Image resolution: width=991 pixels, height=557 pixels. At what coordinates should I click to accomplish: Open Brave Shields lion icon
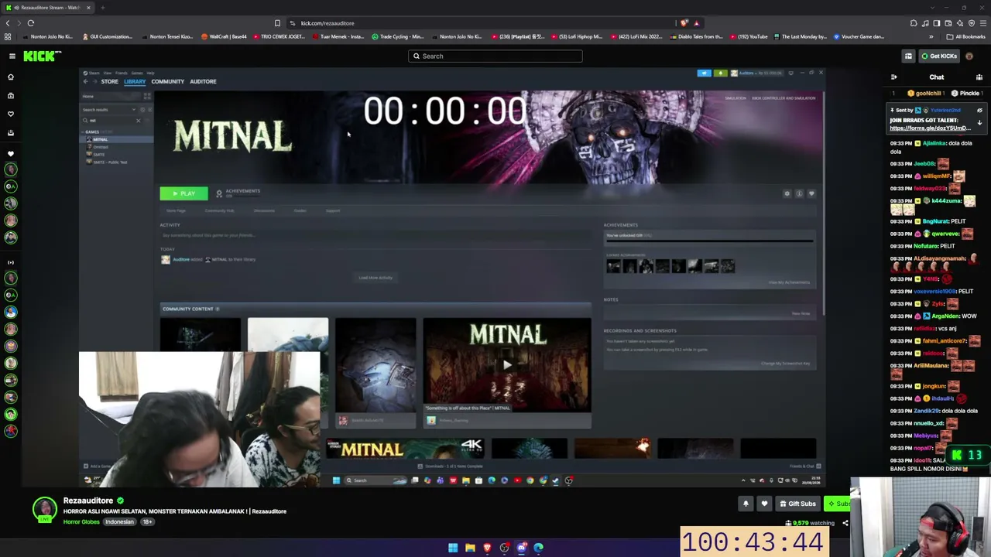pos(684,23)
